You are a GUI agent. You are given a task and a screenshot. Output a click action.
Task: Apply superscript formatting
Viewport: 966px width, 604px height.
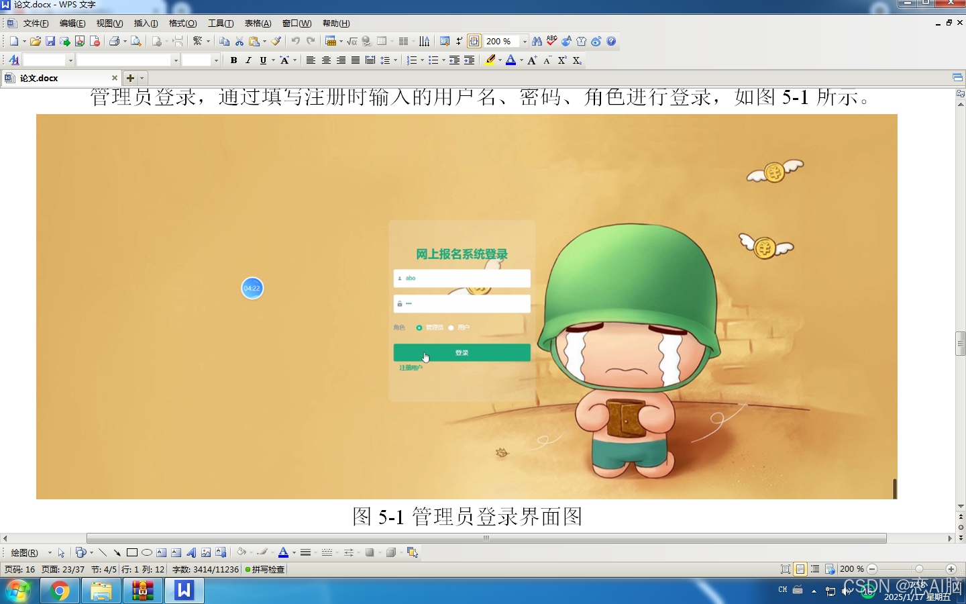(562, 60)
